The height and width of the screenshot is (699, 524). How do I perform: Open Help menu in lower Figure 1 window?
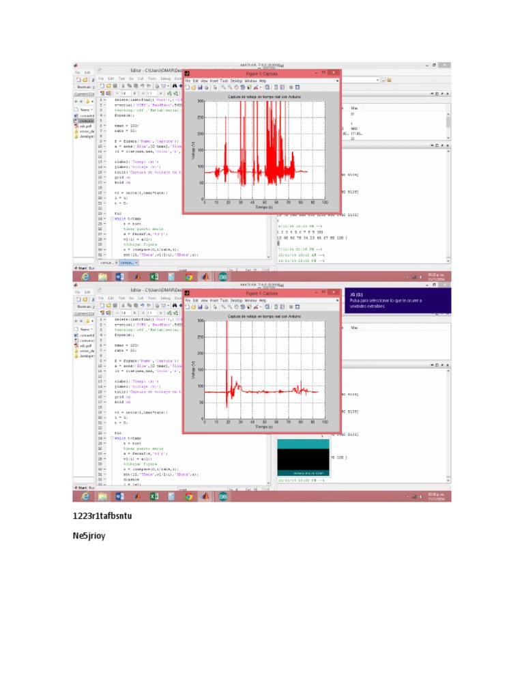pos(263,300)
